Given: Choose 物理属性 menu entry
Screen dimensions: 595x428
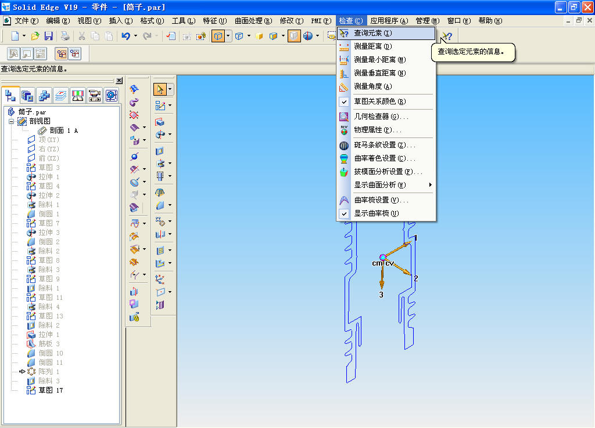Looking at the screenshot, I should point(386,130).
